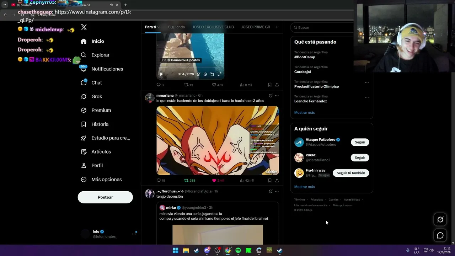The image size is (455, 256).
Task: Open File Explorer from the taskbar
Action: click(x=186, y=250)
